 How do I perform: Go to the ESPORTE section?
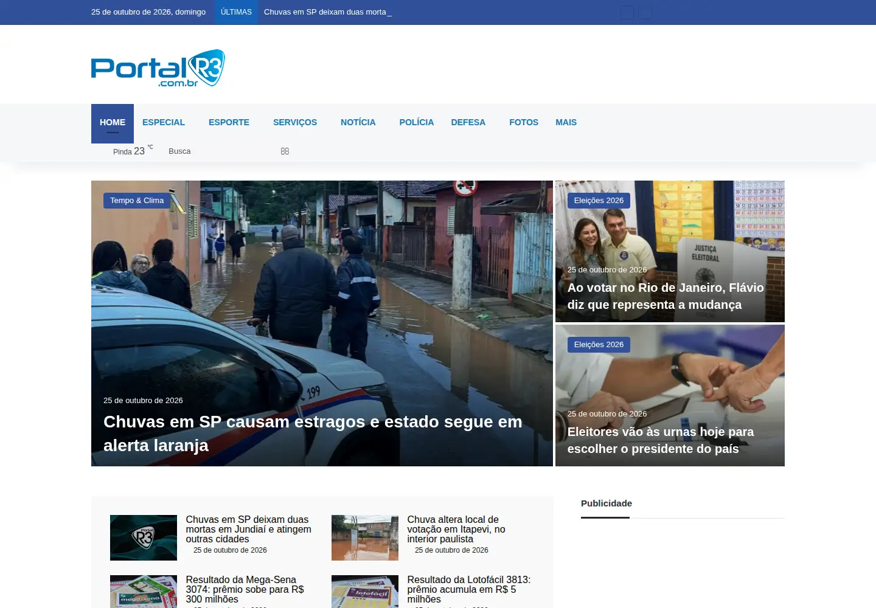(229, 122)
